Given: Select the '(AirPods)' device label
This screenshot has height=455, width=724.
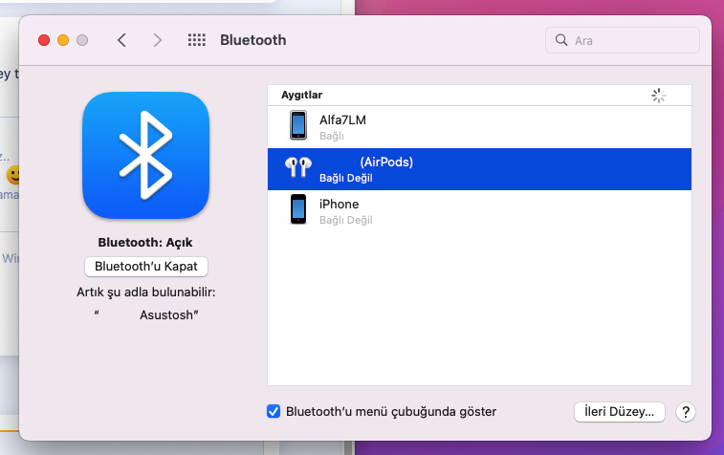Looking at the screenshot, I should tap(386, 162).
